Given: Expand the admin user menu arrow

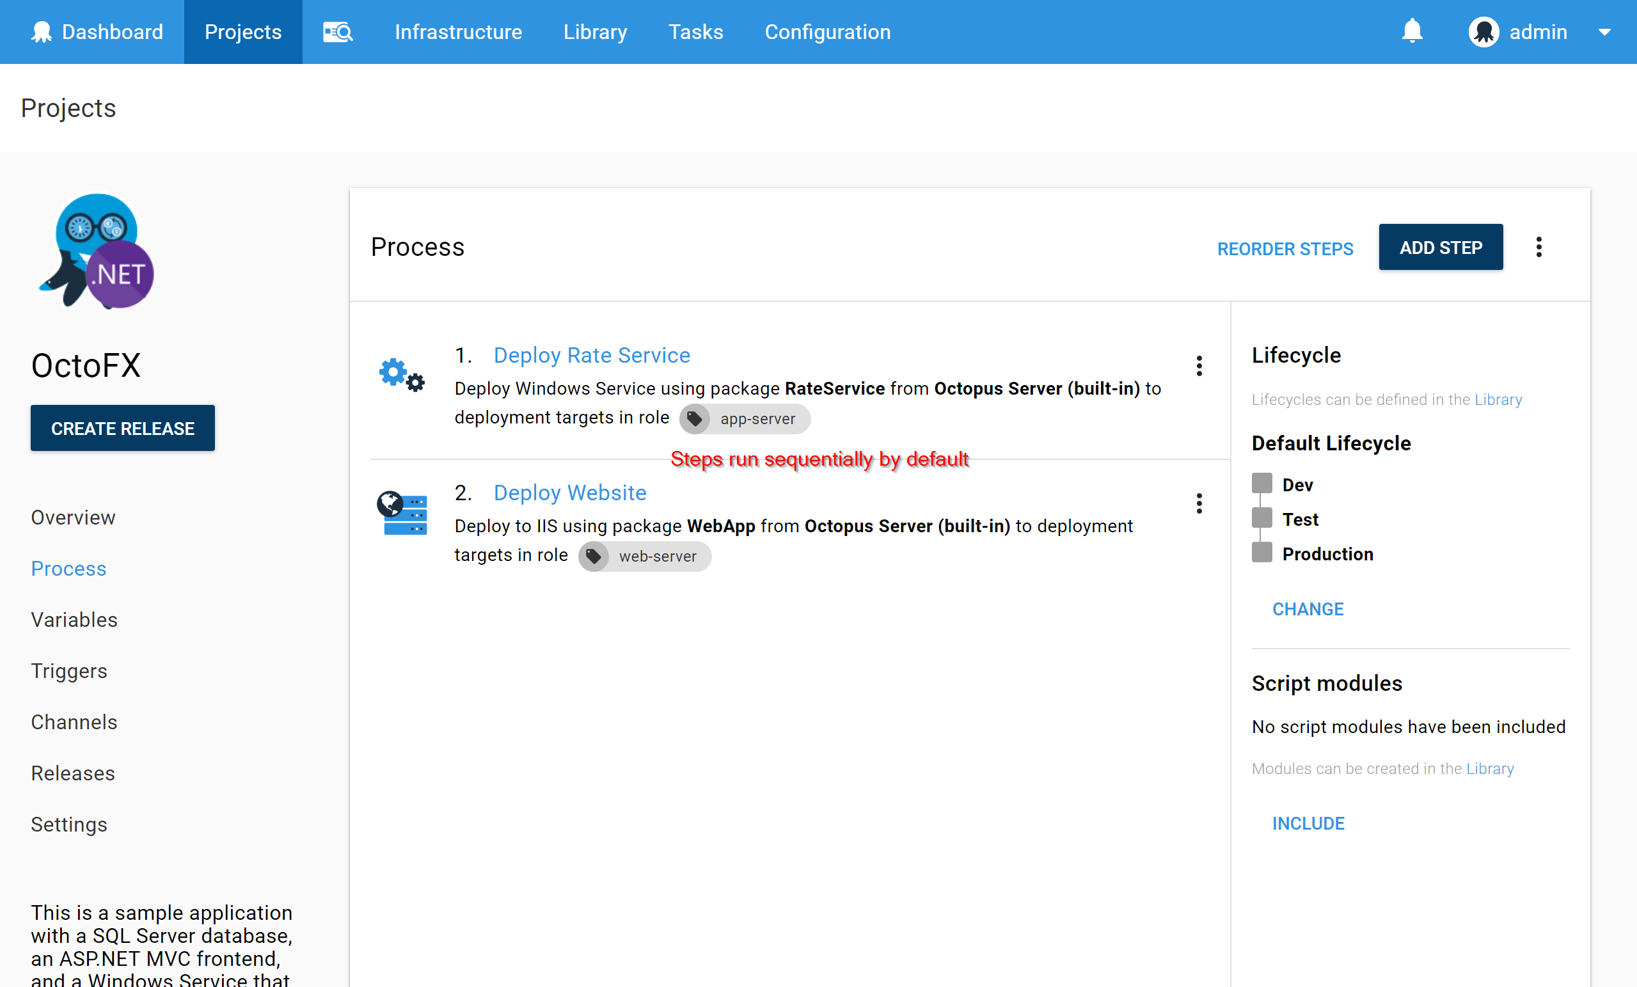Looking at the screenshot, I should click(1604, 32).
